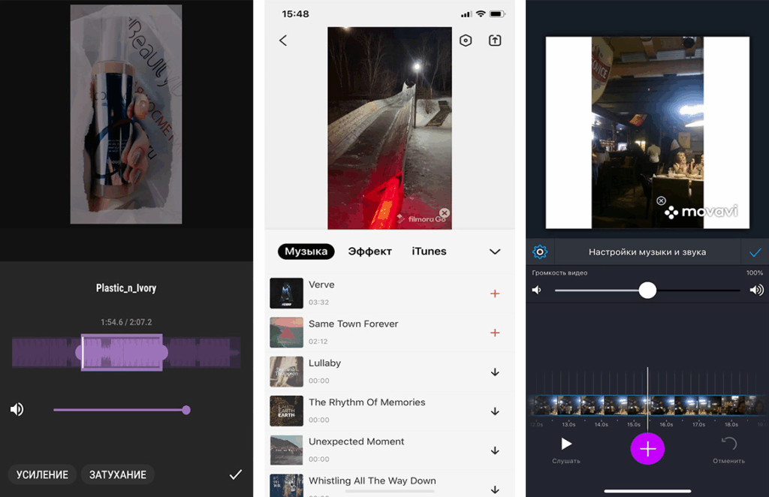Image resolution: width=769 pixels, height=497 pixels.
Task: Remove the Filmora Go watermark via X
Action: click(445, 212)
